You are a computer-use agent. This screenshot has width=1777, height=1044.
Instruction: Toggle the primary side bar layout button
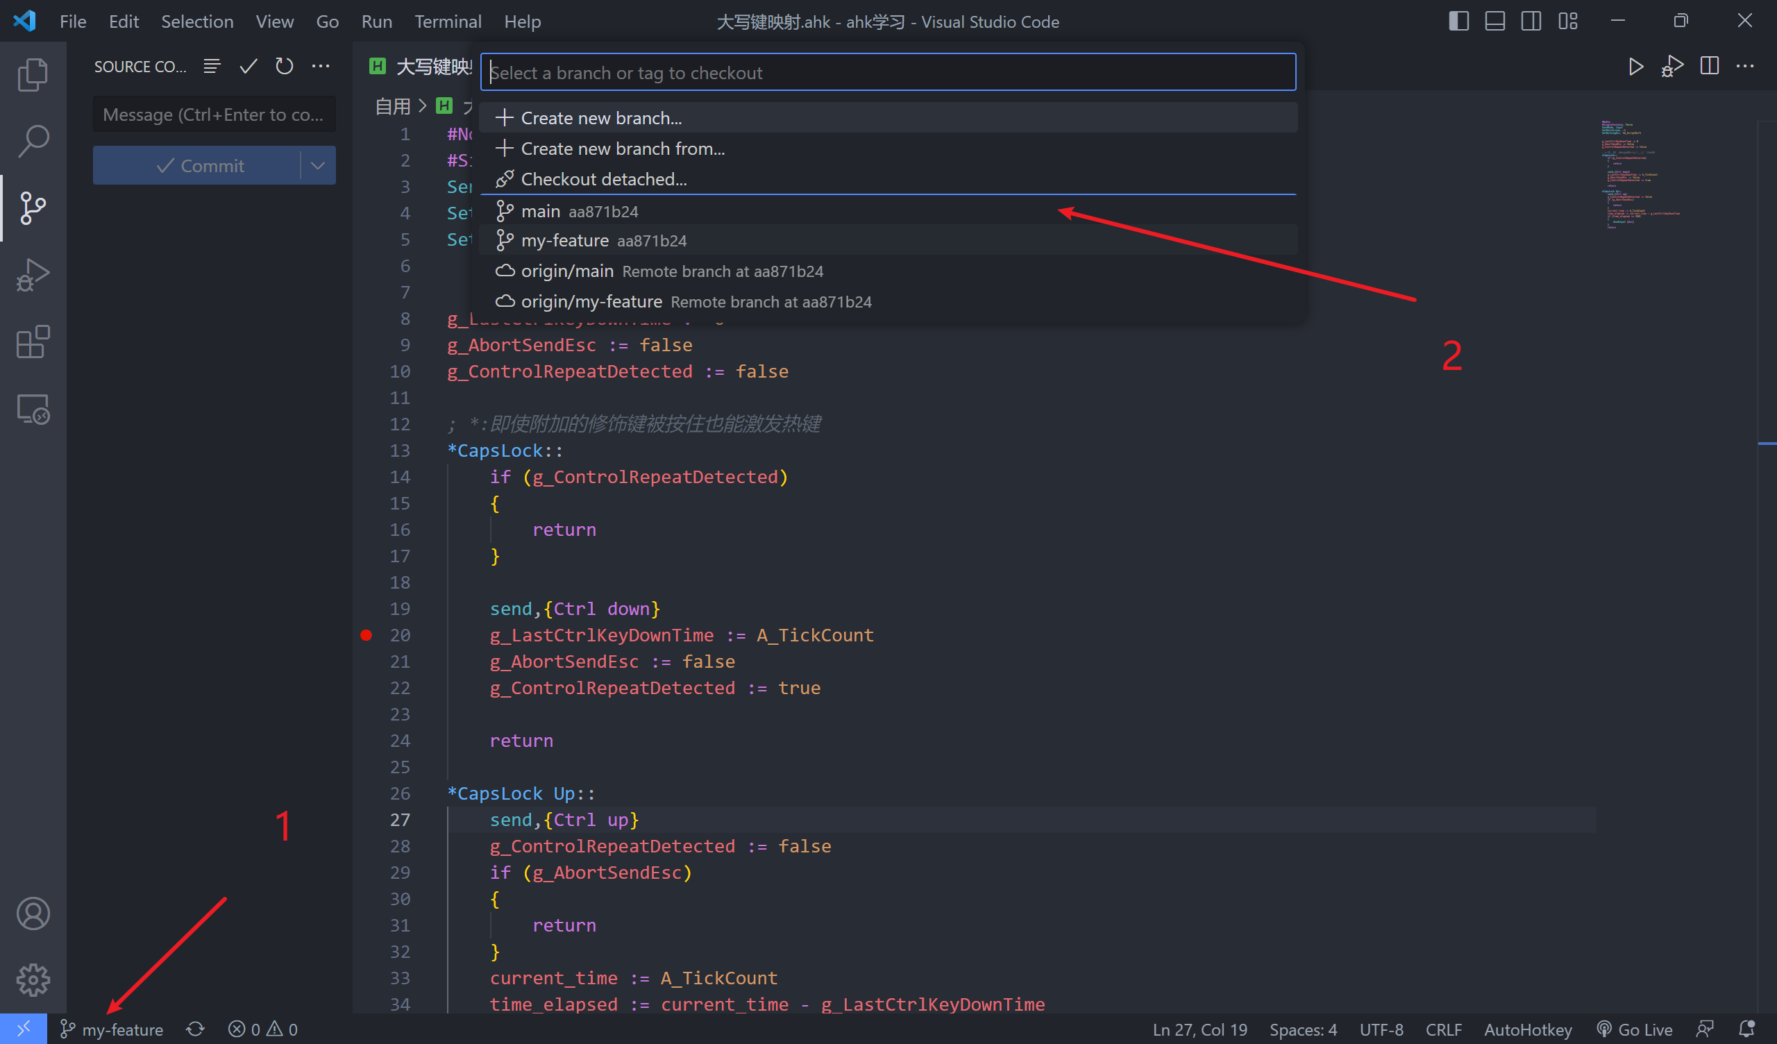1458,21
